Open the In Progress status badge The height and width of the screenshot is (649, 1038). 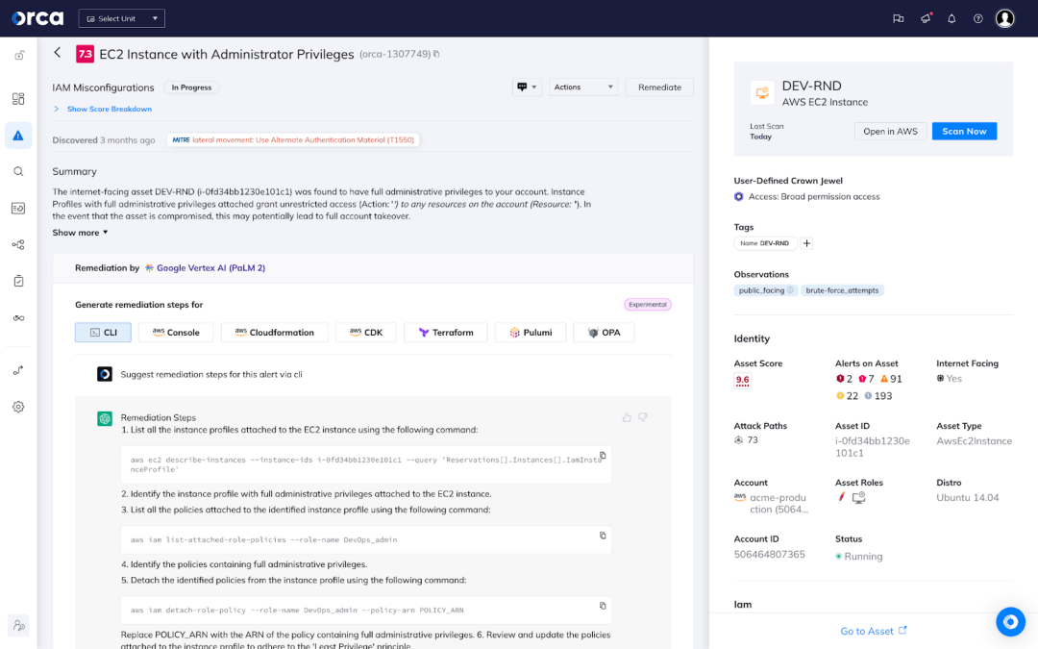click(191, 87)
